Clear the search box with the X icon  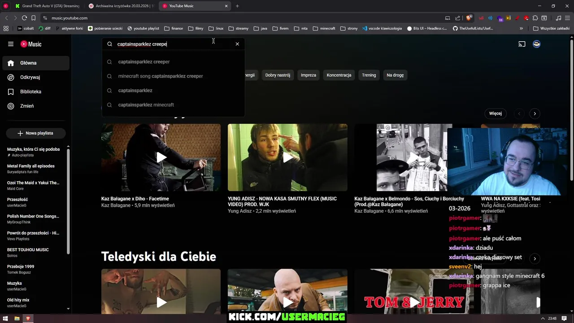coord(237,44)
